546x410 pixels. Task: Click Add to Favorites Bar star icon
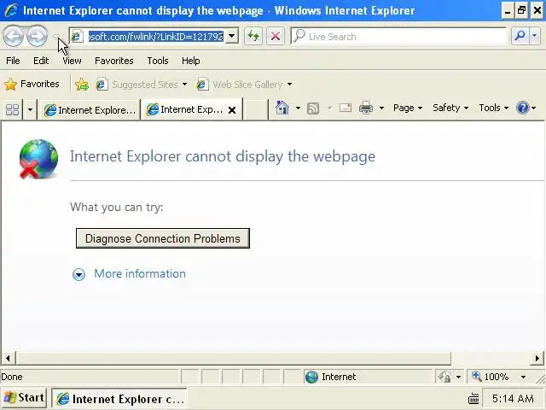click(x=82, y=85)
